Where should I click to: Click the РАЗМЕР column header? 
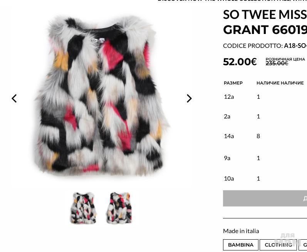tap(233, 83)
